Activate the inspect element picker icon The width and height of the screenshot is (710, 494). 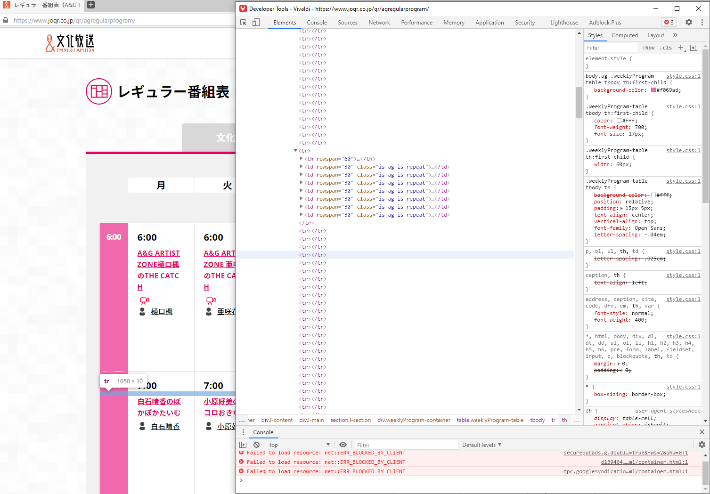tap(244, 23)
